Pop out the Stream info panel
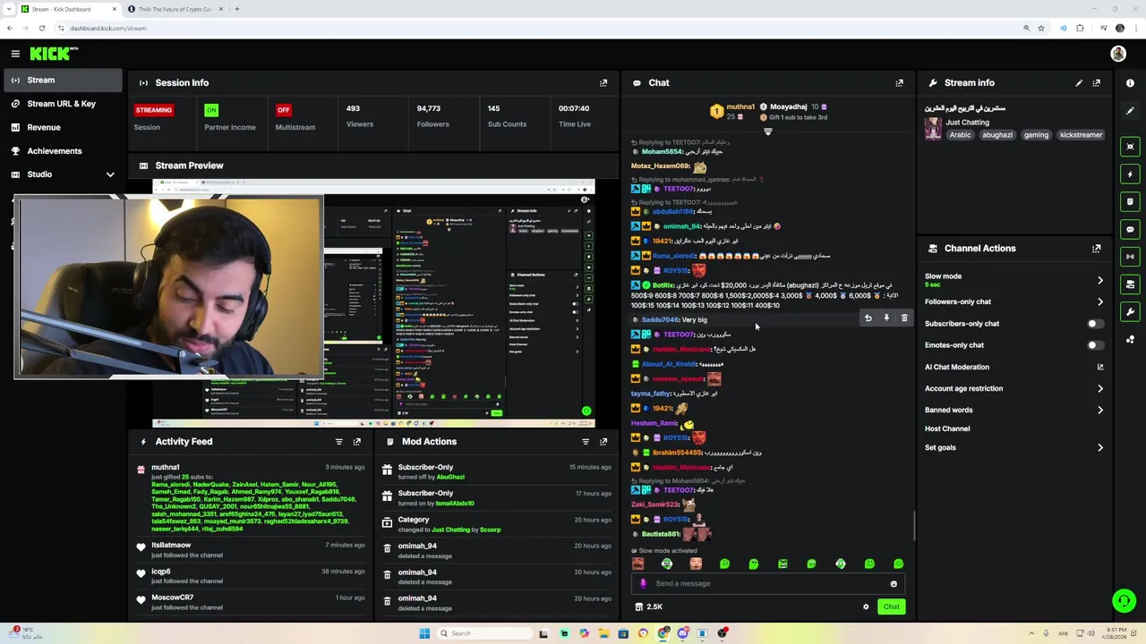Screen dimensions: 1146x644 click(x=1096, y=82)
